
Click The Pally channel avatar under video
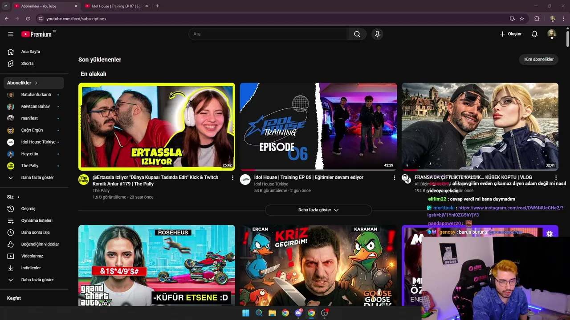point(84,180)
